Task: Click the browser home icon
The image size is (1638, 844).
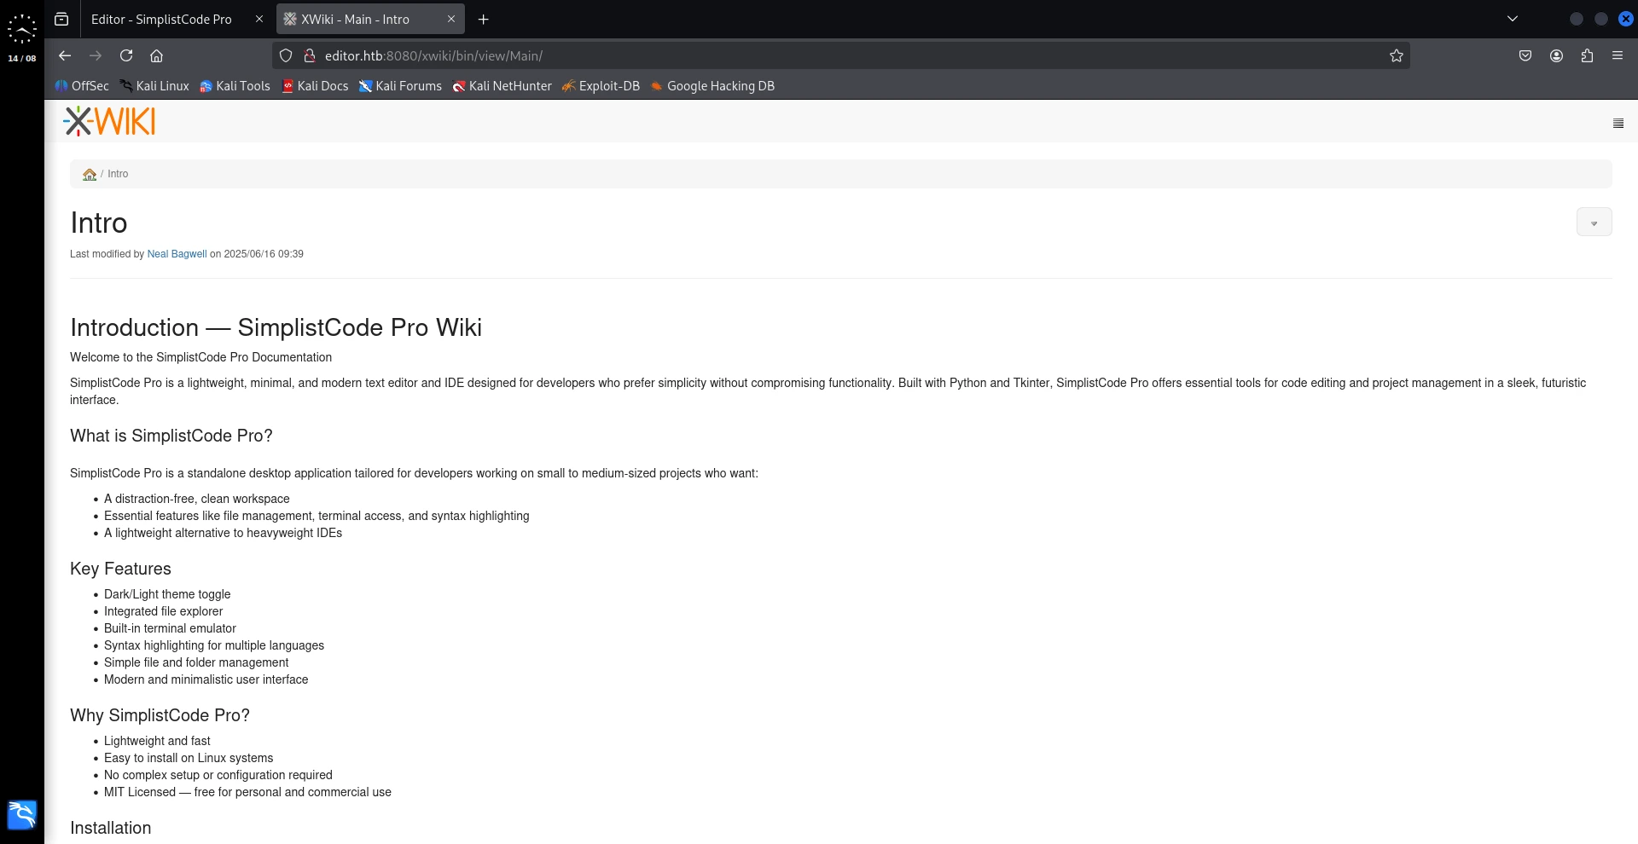Action: [156, 55]
